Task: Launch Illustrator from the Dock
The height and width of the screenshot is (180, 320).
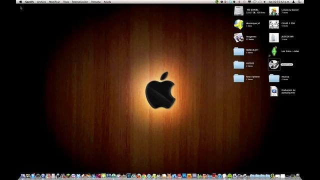Action: tap(189, 175)
